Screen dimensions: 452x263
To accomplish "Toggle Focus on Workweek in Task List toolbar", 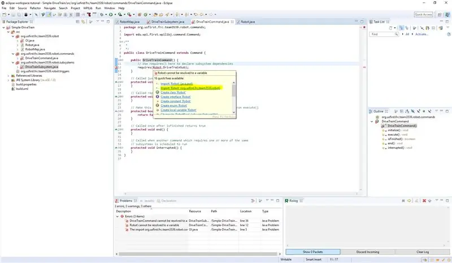I will (x=414, y=28).
